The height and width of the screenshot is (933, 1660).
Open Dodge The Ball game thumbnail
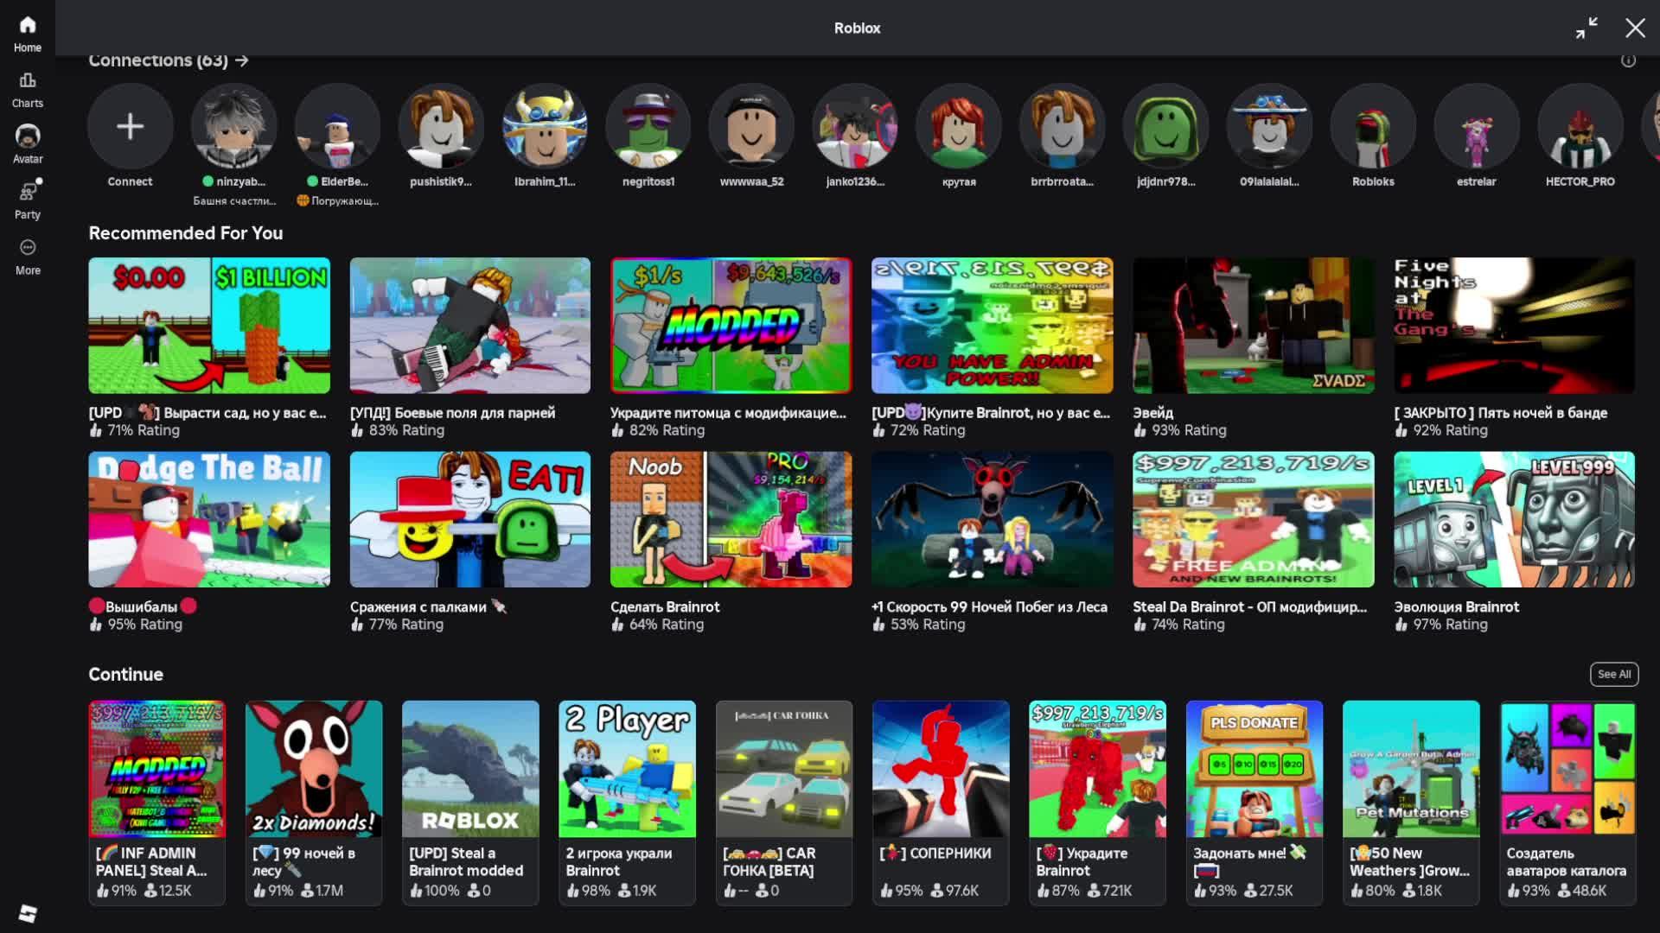point(209,519)
